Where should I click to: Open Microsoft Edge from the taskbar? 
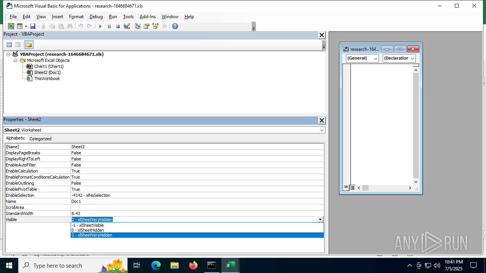coord(156,265)
